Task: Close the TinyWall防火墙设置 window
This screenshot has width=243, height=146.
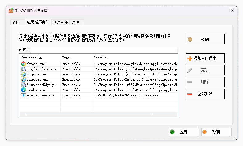Action: click(x=232, y=10)
